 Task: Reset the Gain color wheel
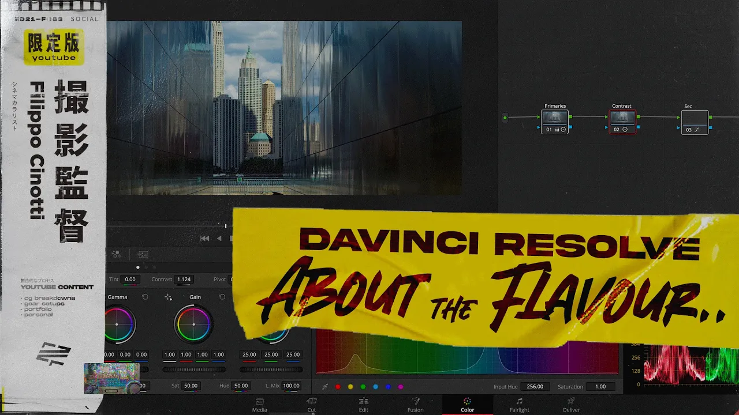click(222, 297)
